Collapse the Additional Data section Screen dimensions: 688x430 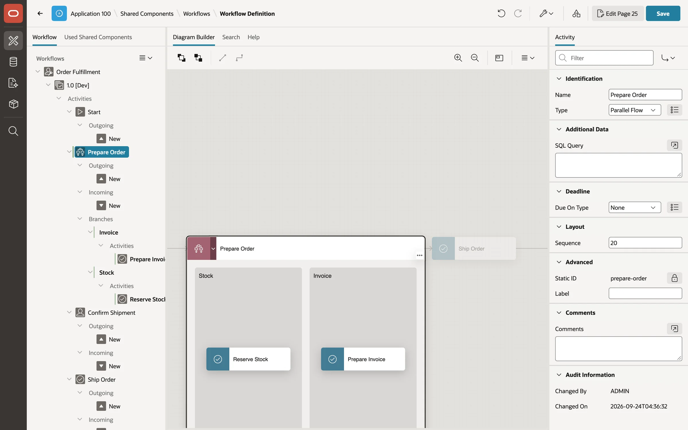click(559, 129)
